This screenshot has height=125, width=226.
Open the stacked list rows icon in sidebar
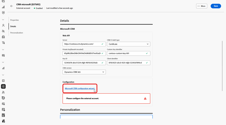click(3, 115)
